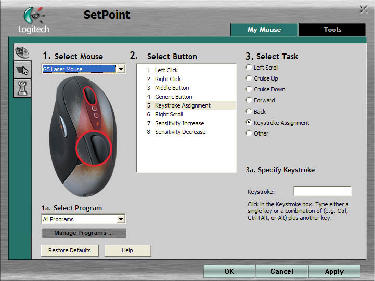This screenshot has height=281, width=375.
Task: Choose the Other task radio button
Action: [x=249, y=133]
